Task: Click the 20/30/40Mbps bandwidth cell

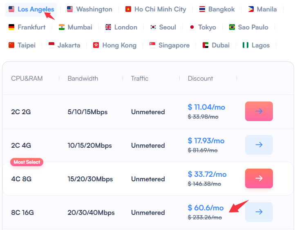Action: coord(91,212)
